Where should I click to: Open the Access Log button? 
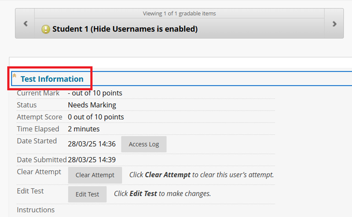tap(144, 144)
